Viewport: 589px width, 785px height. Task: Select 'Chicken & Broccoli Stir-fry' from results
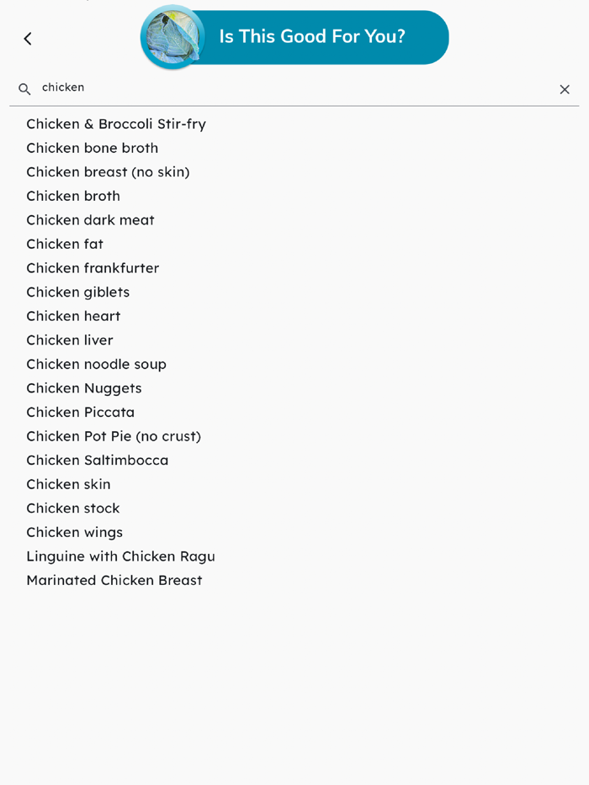coord(115,124)
